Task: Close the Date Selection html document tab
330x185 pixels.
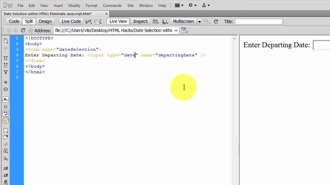Action: (106, 14)
